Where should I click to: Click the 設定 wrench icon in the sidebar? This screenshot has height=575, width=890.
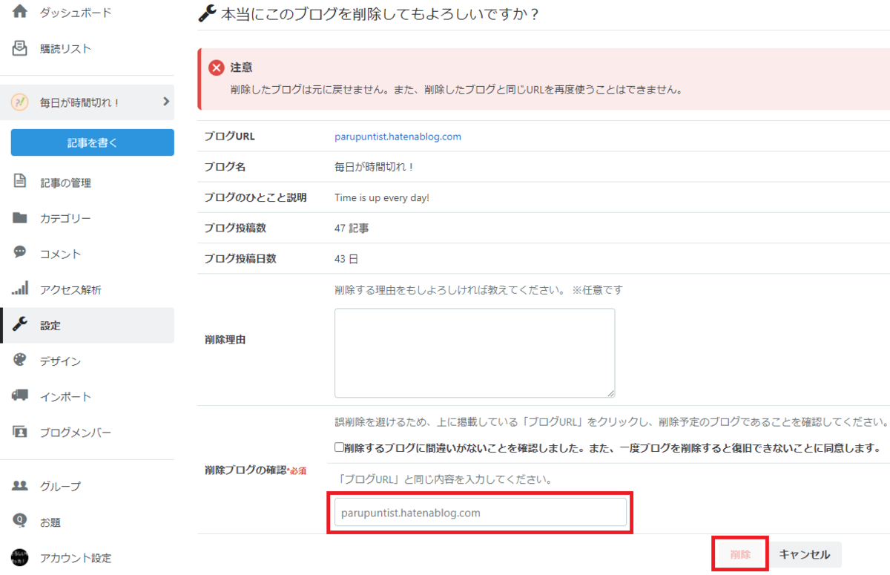point(20,325)
